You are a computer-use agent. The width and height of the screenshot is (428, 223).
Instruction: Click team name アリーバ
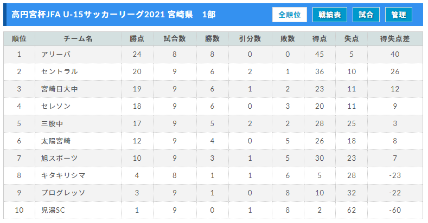coord(56,54)
